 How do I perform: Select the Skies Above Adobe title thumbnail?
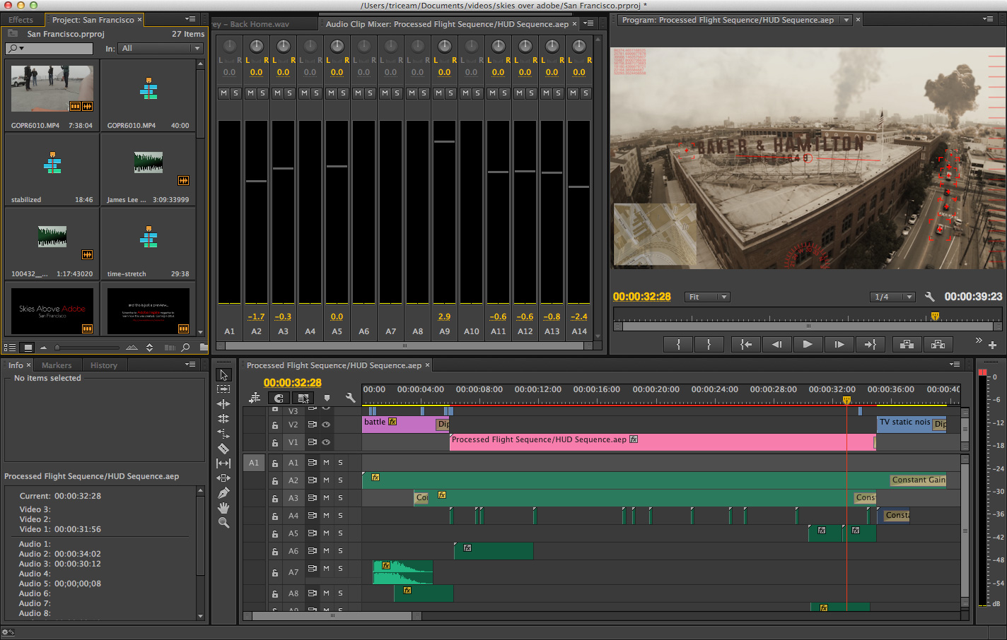[x=52, y=309]
